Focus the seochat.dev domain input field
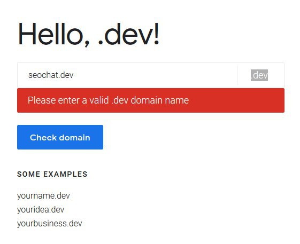300x244 pixels. point(127,75)
